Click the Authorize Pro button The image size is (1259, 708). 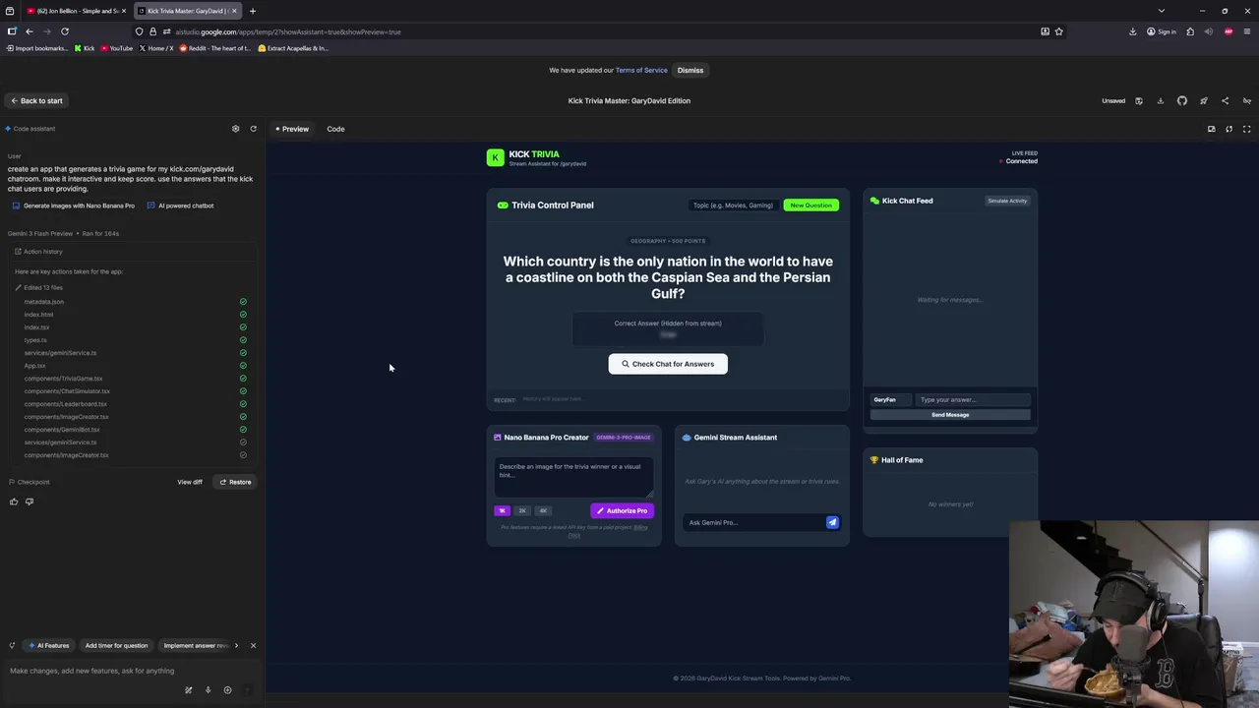pos(622,510)
